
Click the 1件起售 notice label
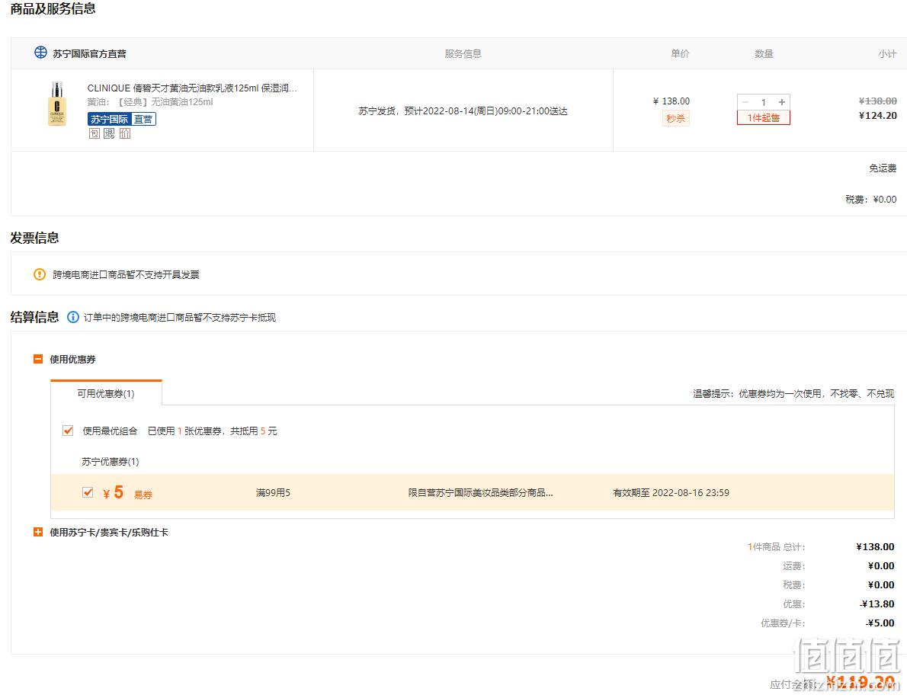point(764,117)
